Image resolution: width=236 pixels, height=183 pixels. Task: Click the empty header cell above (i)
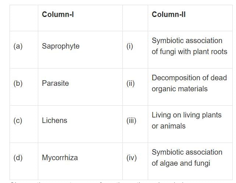point(135,18)
